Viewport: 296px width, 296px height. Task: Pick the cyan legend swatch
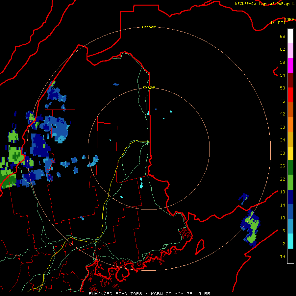coord(290,241)
